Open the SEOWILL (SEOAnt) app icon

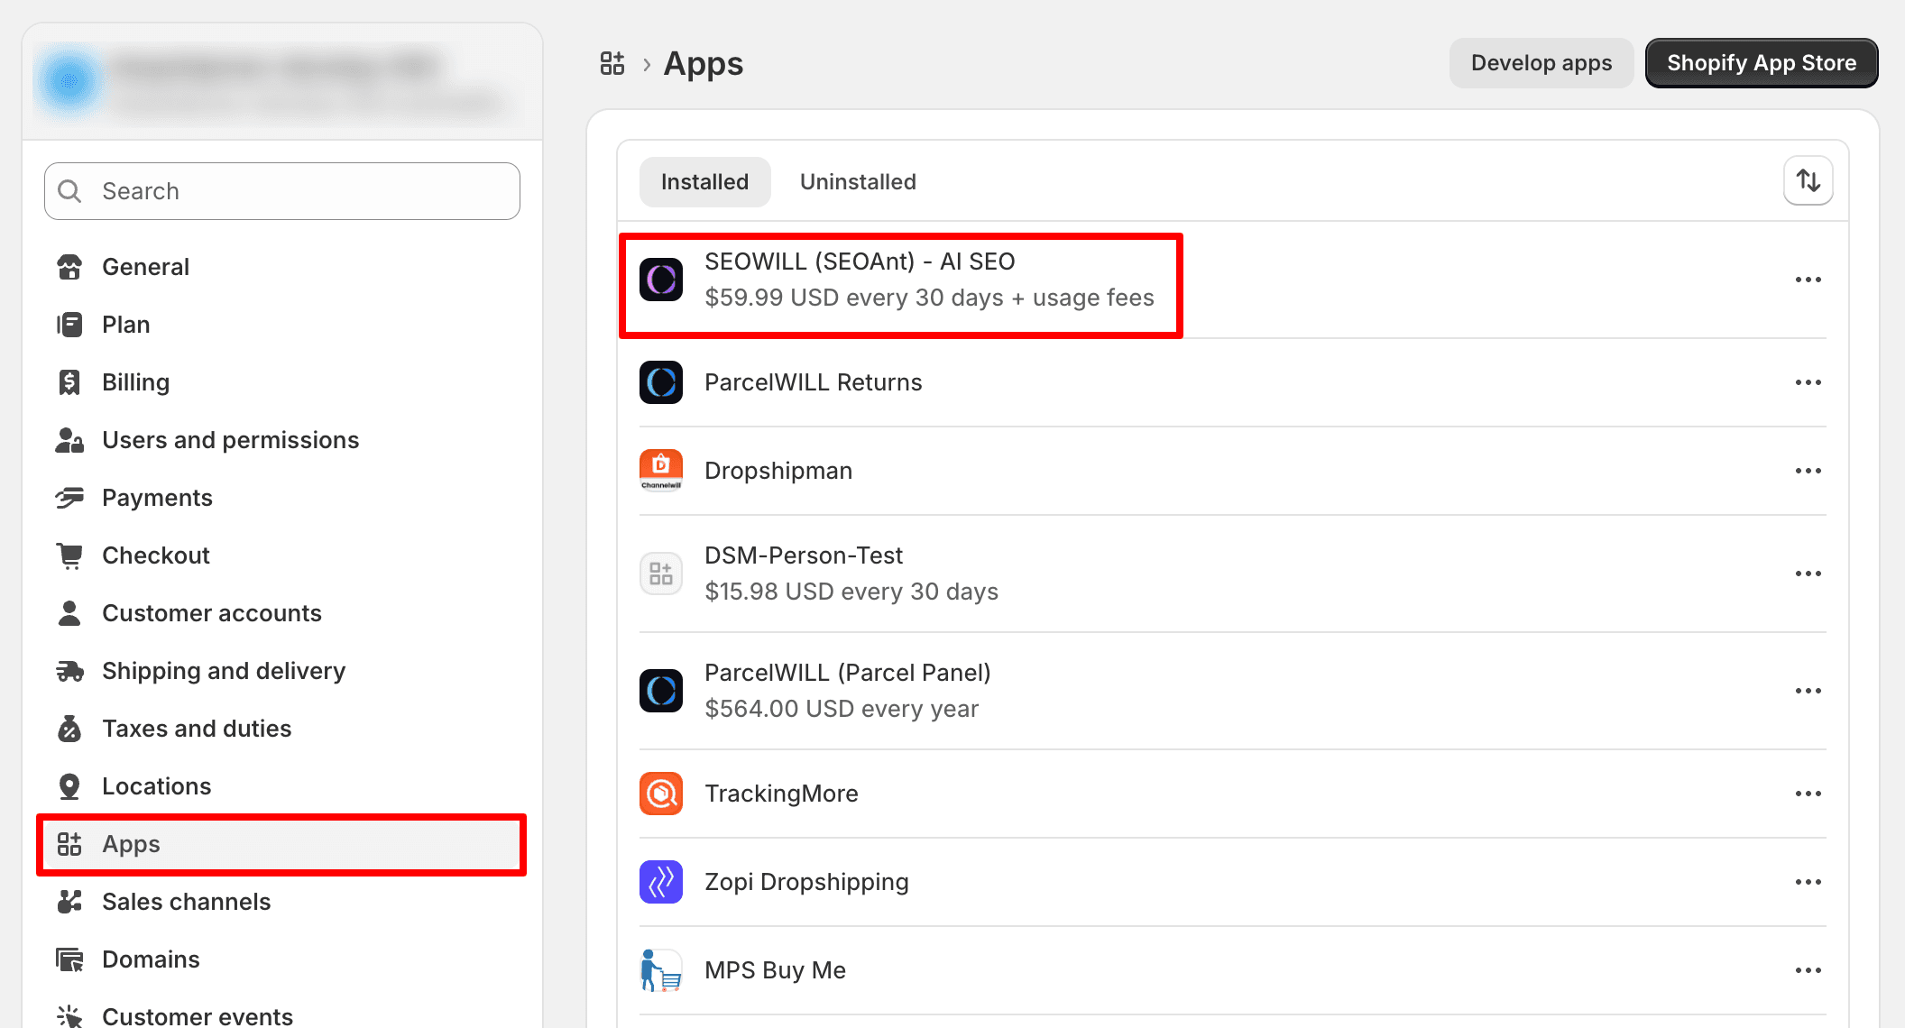661,280
